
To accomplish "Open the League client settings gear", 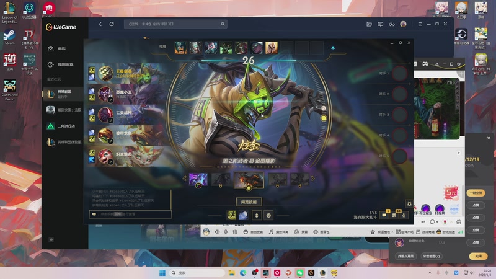I will click(400, 43).
